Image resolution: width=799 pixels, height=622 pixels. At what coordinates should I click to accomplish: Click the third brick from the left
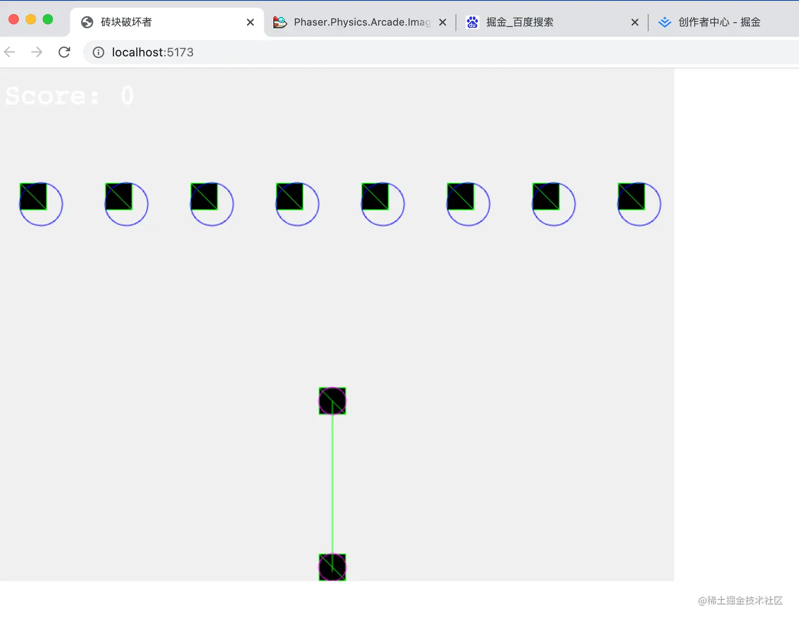(x=204, y=197)
